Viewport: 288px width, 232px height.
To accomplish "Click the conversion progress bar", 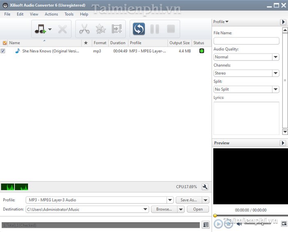I will [x=101, y=225].
